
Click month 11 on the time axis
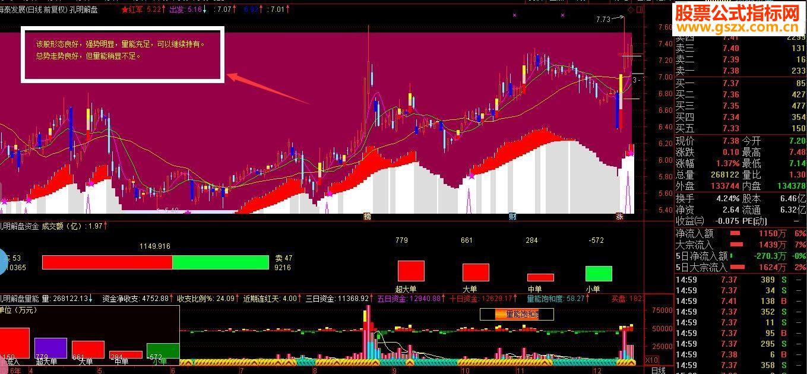click(520, 370)
